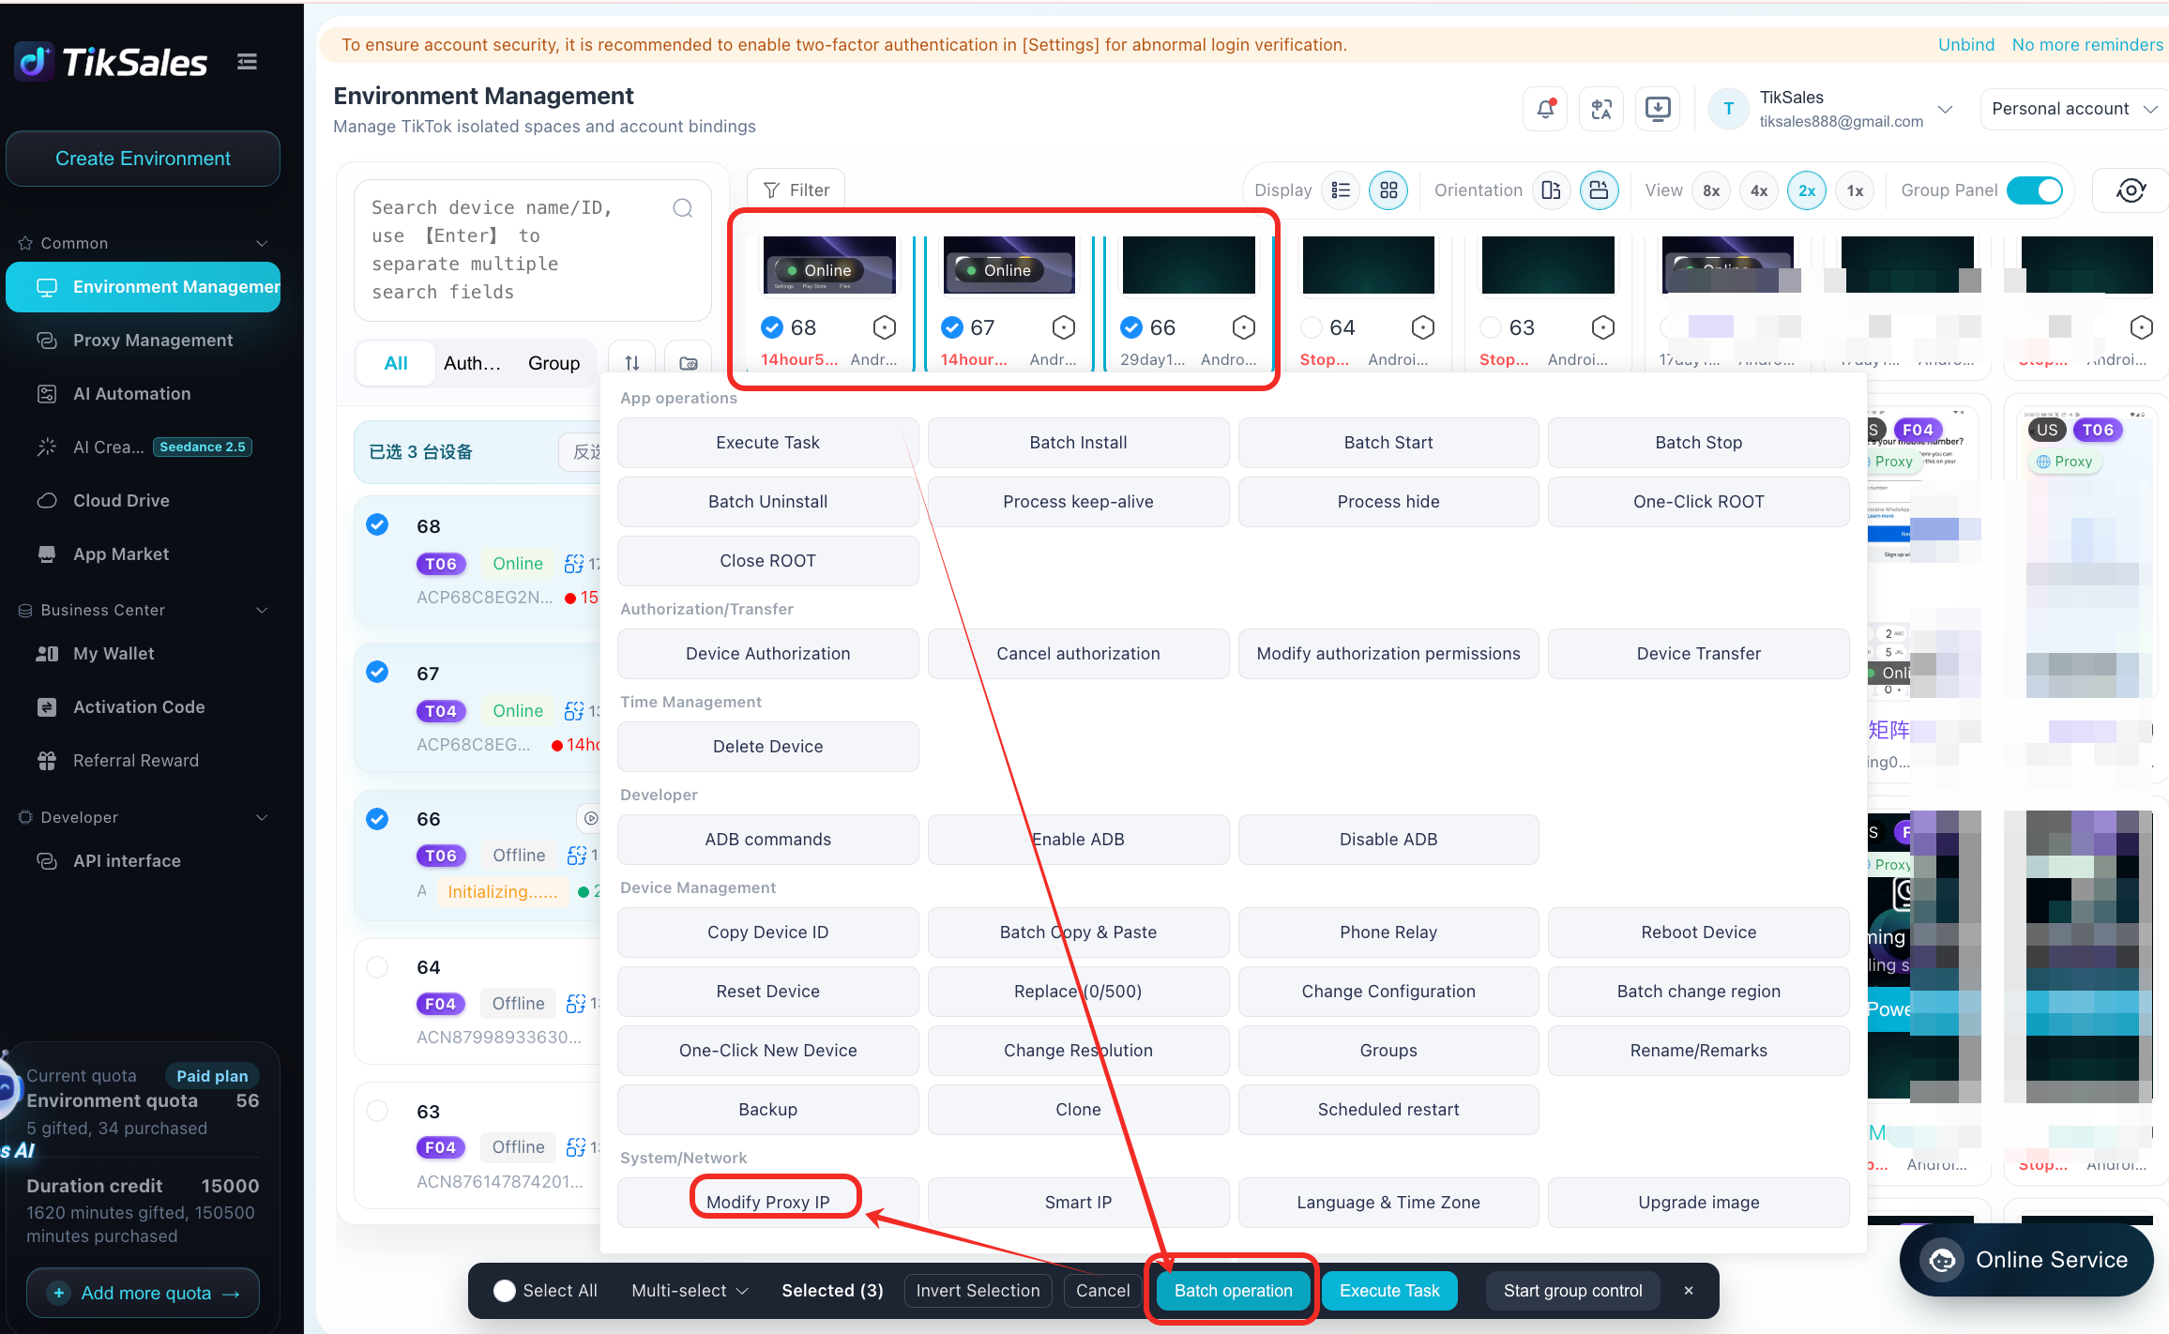Open Proxy Management in the sidebar
Screen dimensions: 2169x1334
pyautogui.click(x=143, y=341)
